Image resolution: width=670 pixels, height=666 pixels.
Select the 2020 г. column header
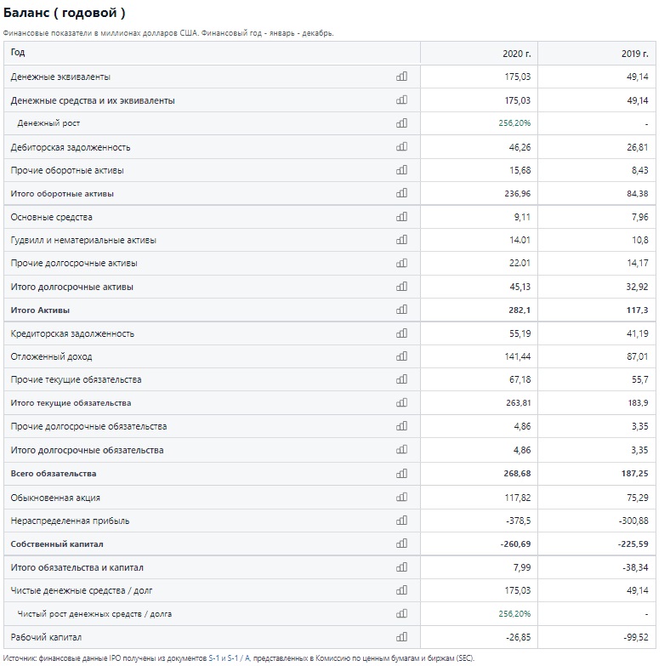[516, 54]
